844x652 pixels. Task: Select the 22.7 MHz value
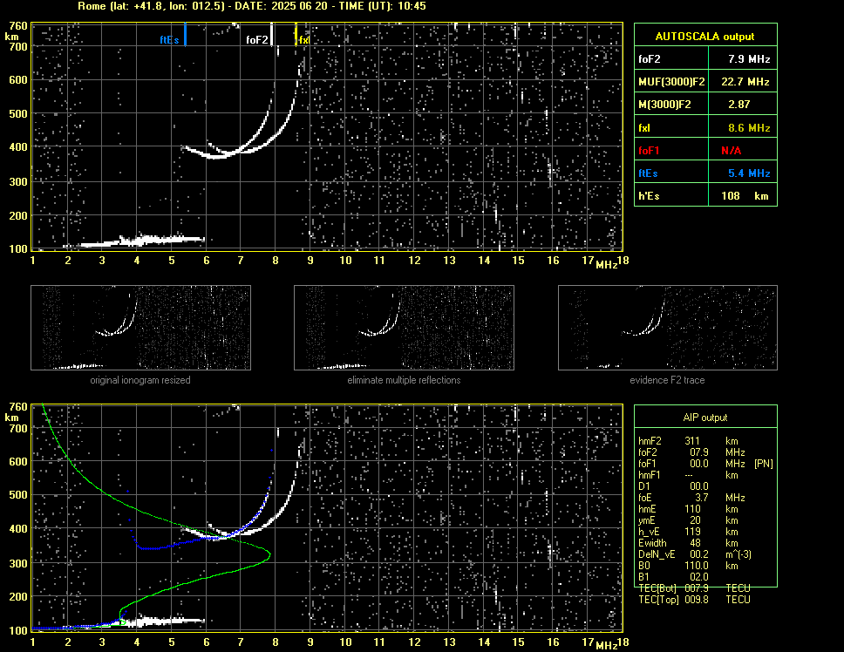(x=745, y=82)
